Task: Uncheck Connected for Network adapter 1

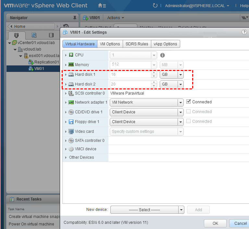Action: coord(189,102)
